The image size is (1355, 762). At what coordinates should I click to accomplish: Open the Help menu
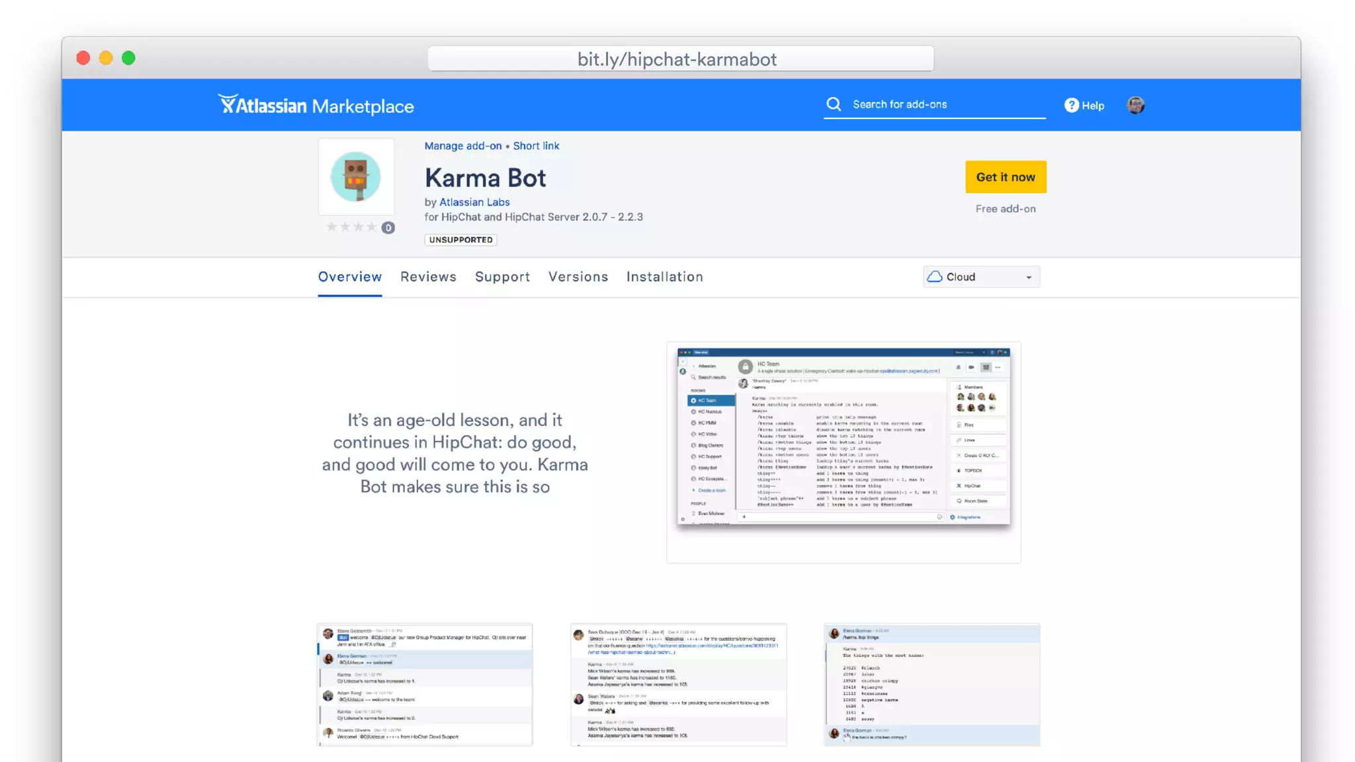[x=1084, y=105]
